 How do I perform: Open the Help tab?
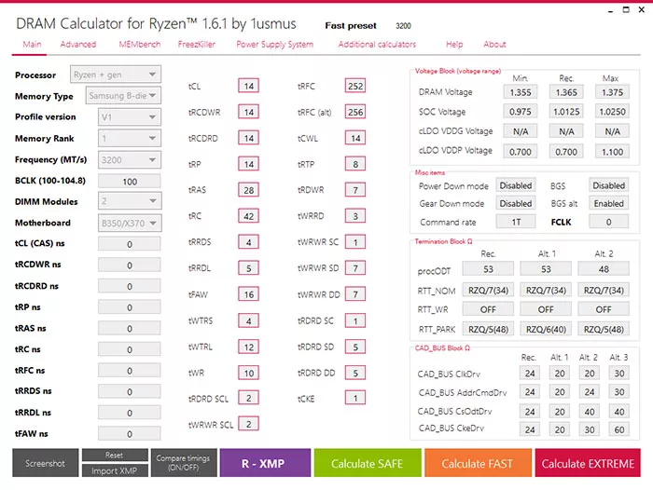point(454,44)
